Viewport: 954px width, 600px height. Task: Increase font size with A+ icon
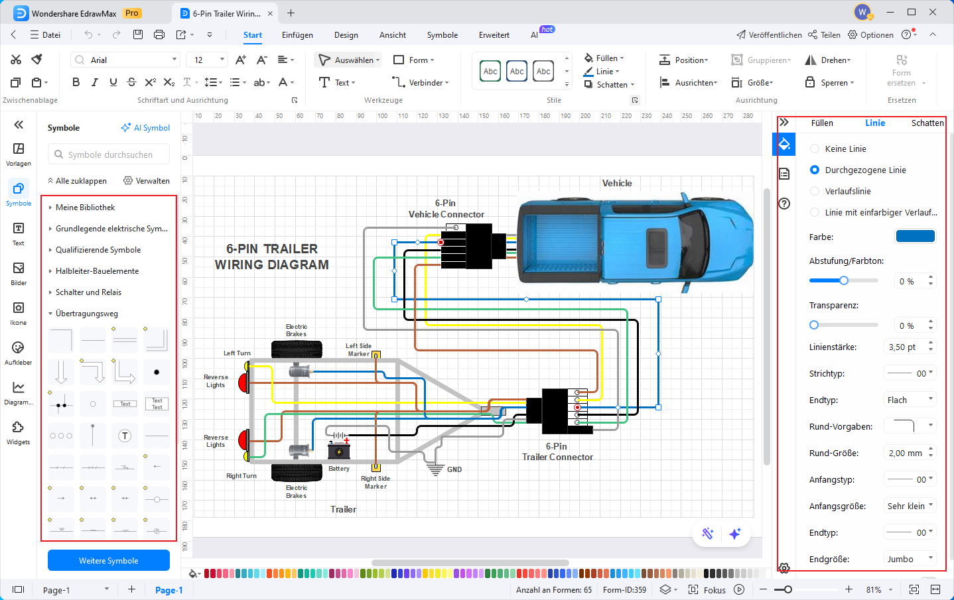point(241,60)
